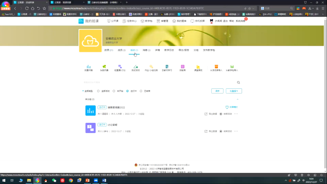This screenshot has height=184, width=327.
Task: Click the browser refresh icon
Action: 27,8
